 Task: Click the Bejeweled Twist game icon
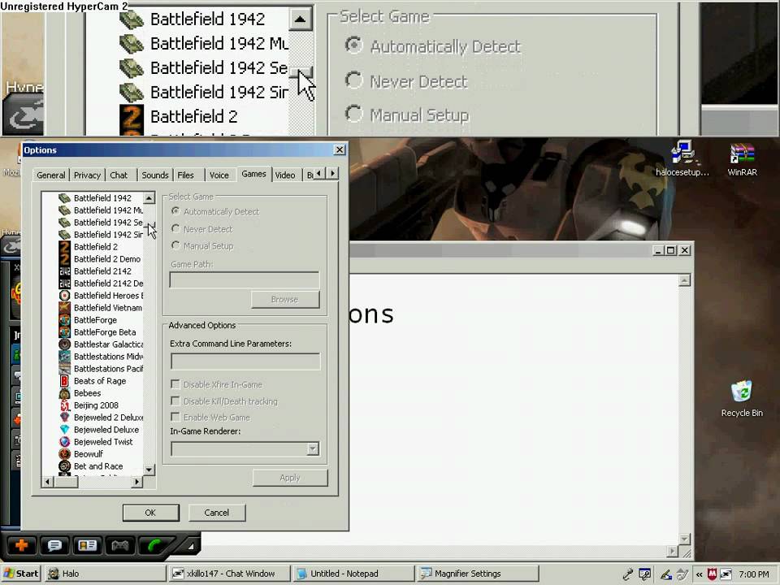[65, 442]
